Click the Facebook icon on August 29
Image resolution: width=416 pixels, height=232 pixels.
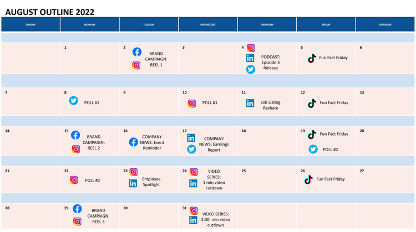77,209
